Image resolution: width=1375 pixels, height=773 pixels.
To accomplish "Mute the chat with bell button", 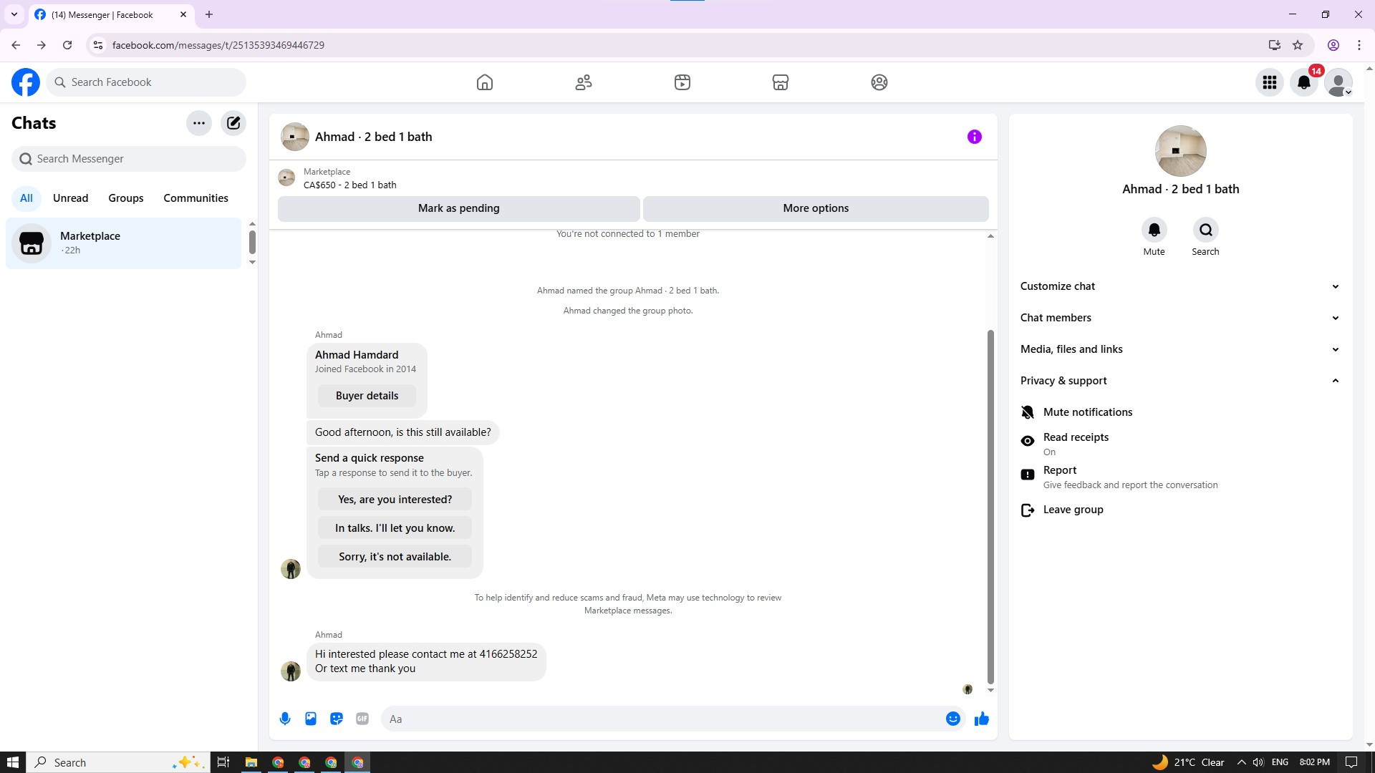I will click(1154, 230).
